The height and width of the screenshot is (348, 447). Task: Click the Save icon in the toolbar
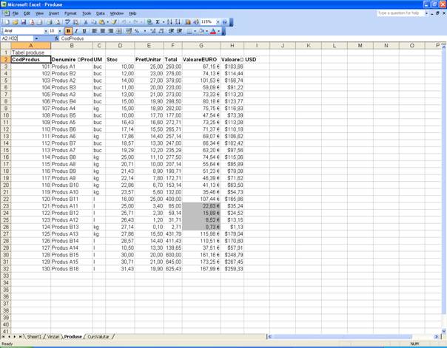coord(23,22)
